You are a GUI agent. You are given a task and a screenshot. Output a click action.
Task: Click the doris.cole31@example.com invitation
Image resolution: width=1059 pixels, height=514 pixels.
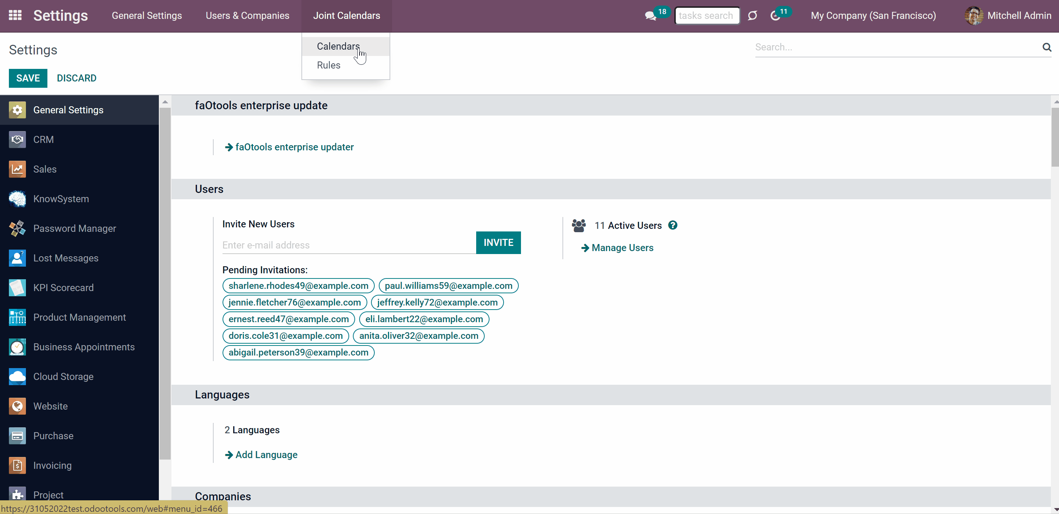coord(286,336)
